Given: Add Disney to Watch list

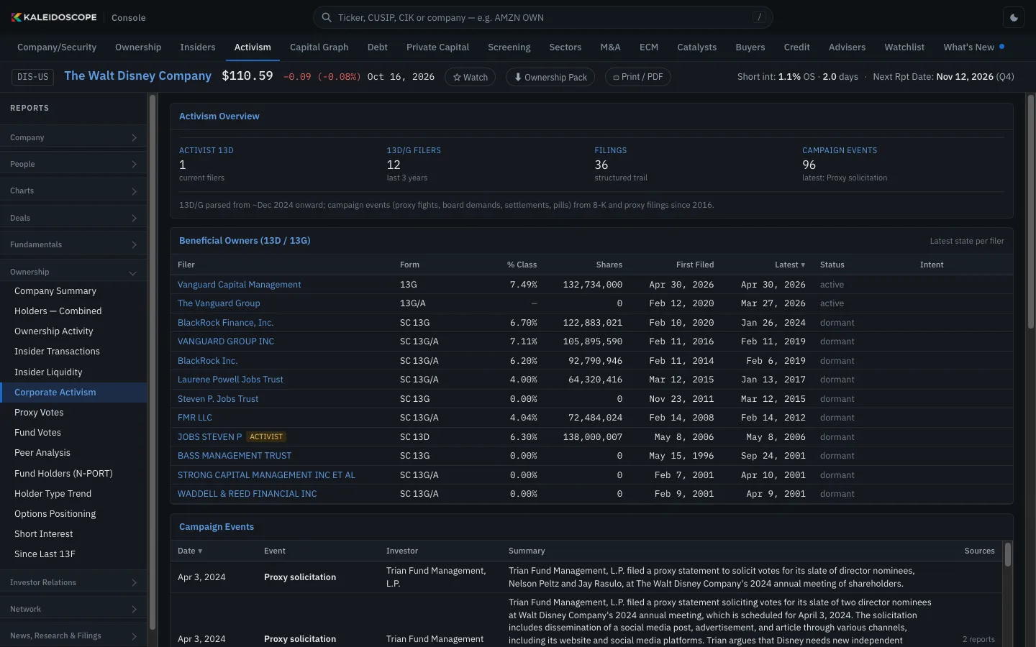Looking at the screenshot, I should 470,77.
